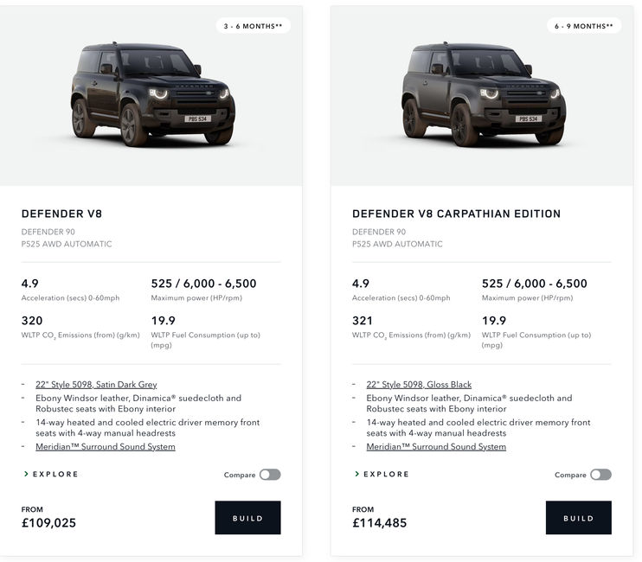Open Meridian Surround Sound link on Carpathian card
642x562 pixels.
click(x=436, y=447)
